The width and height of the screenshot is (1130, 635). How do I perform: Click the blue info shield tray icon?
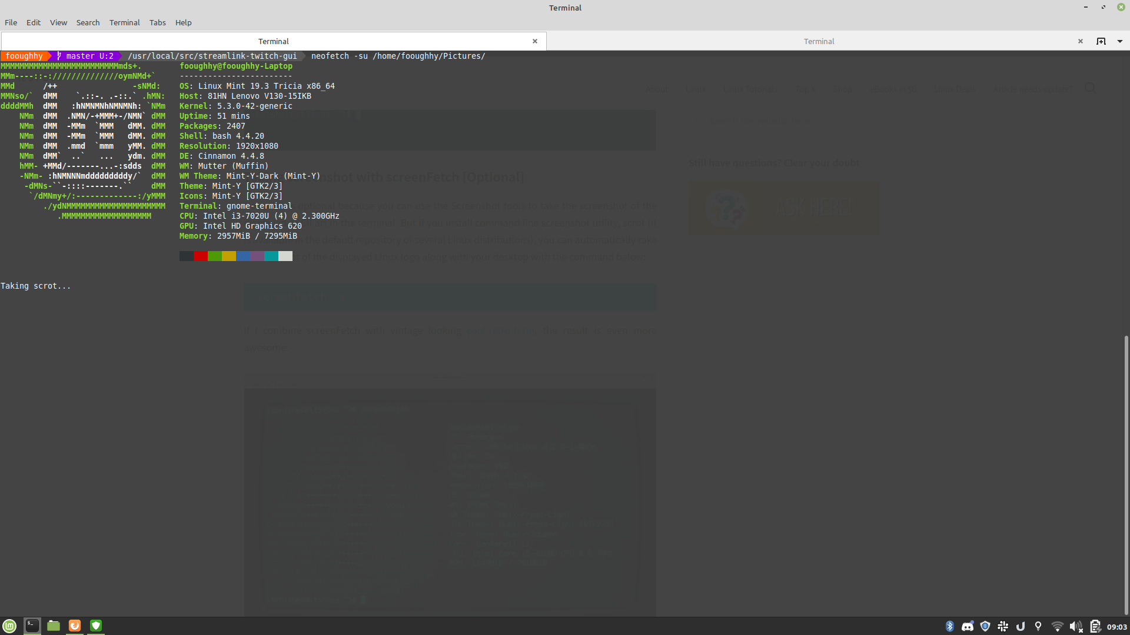[x=985, y=627]
